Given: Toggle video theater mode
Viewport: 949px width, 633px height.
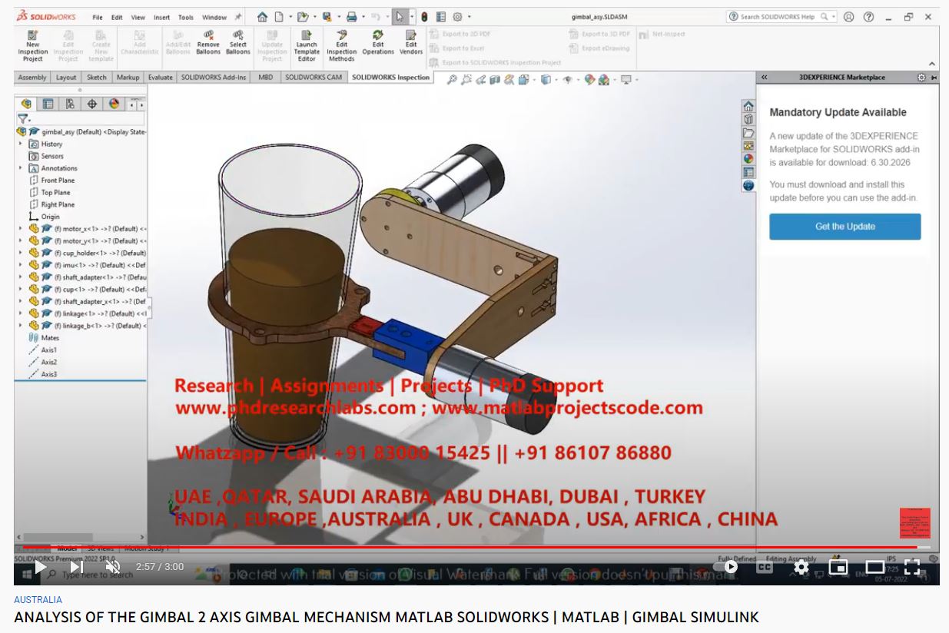Looking at the screenshot, I should click(875, 567).
